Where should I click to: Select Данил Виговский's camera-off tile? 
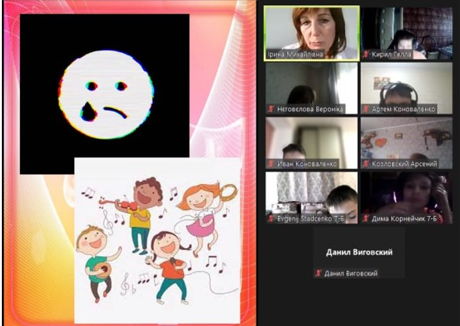point(359,253)
